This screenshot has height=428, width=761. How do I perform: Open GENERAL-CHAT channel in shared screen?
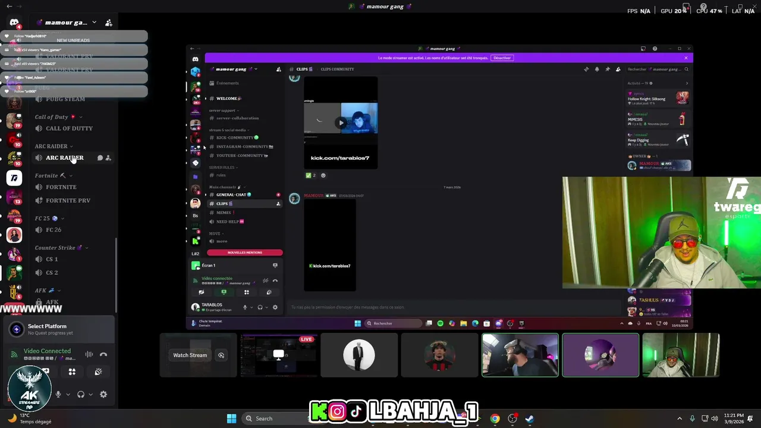point(233,195)
